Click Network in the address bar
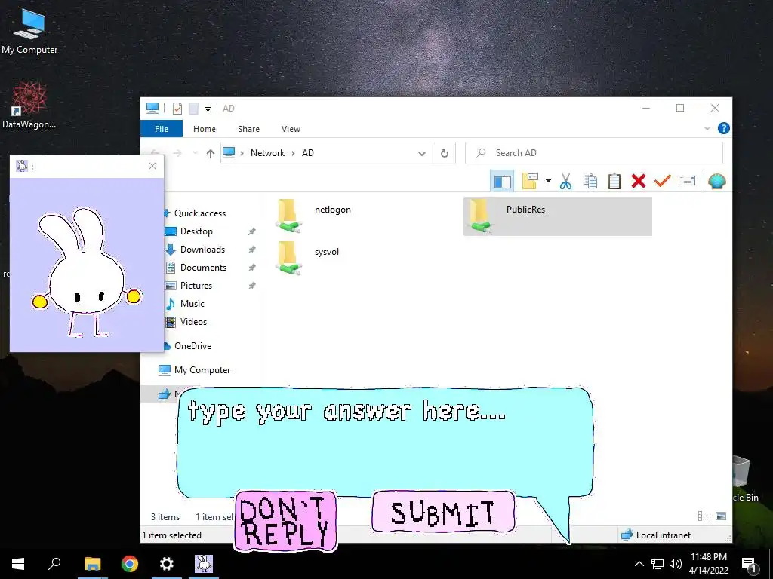 267,153
